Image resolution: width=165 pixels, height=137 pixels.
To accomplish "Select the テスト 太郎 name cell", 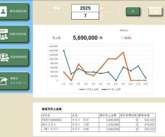I will (x=85, y=129).
